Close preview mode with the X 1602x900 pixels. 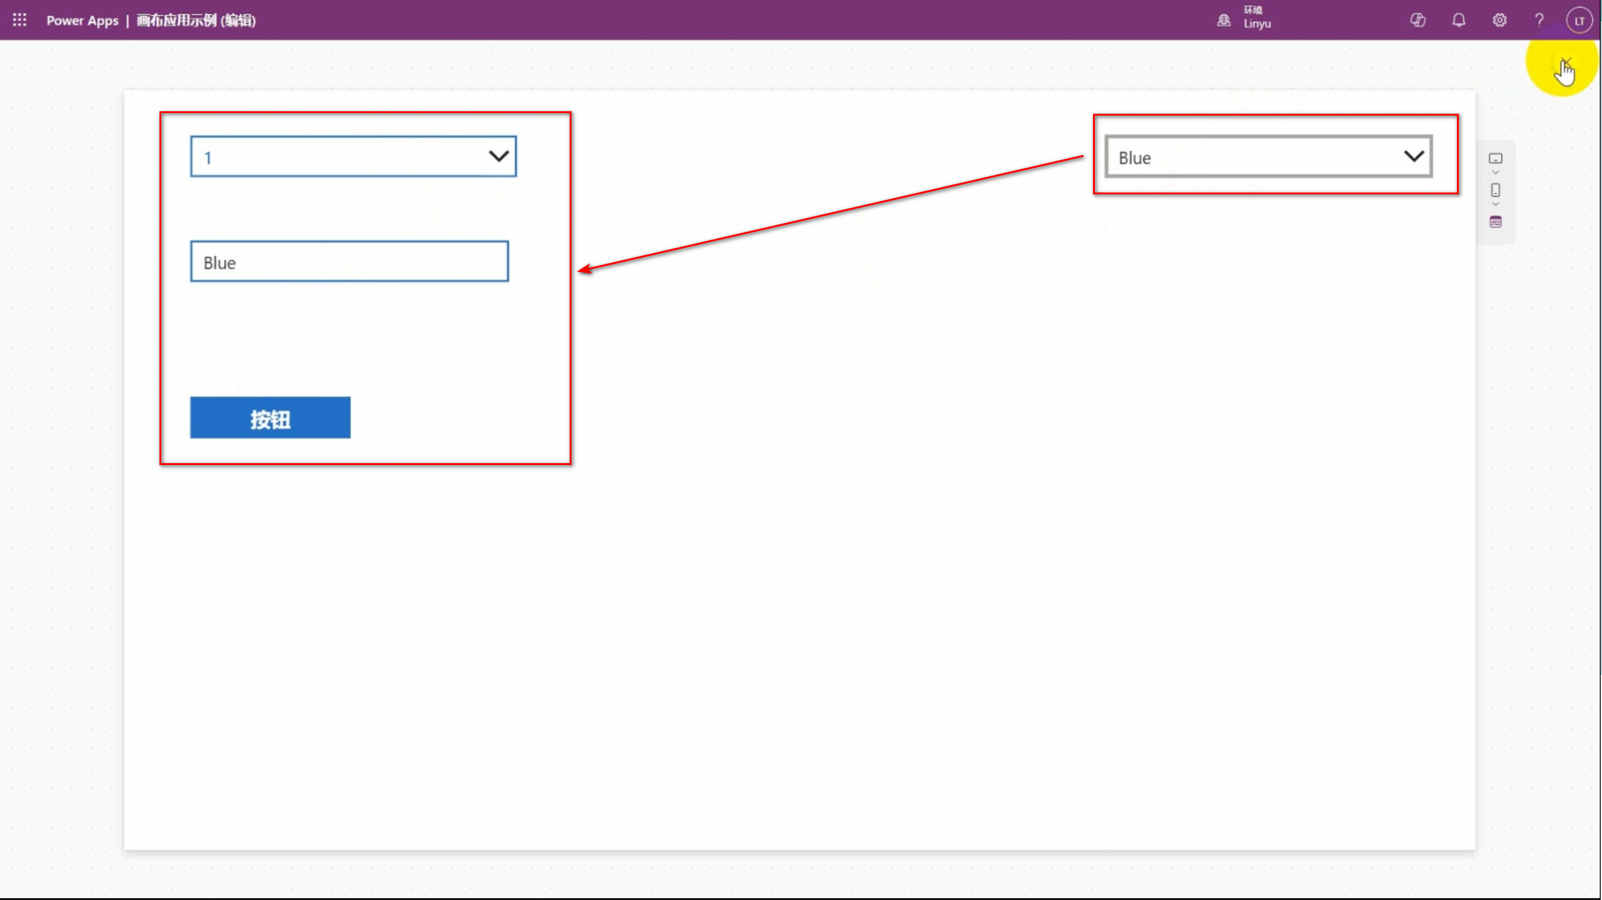tap(1565, 62)
